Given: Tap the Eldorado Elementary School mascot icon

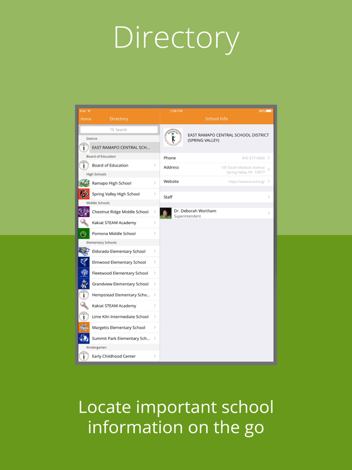Looking at the screenshot, I should (x=84, y=252).
